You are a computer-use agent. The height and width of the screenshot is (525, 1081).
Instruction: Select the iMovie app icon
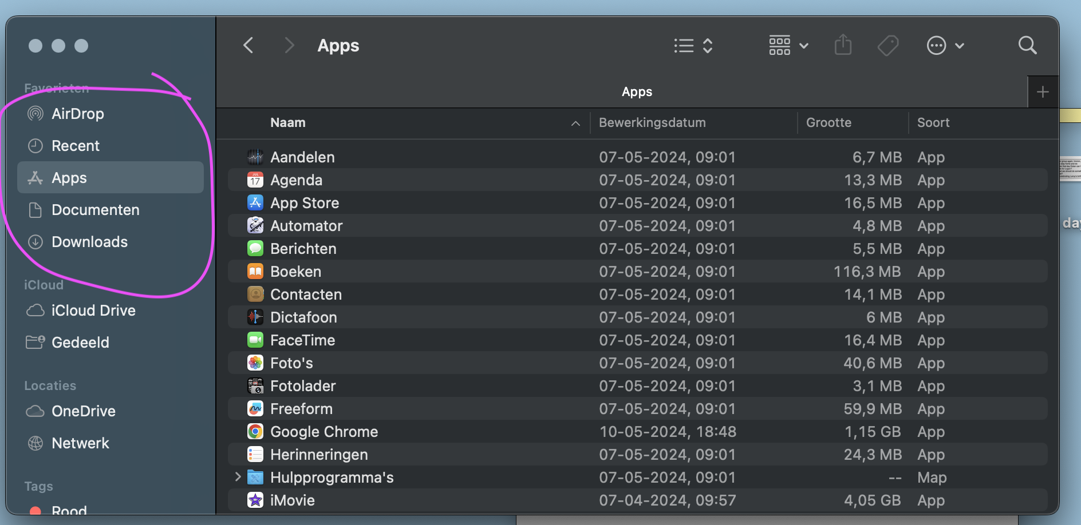pyautogui.click(x=255, y=500)
